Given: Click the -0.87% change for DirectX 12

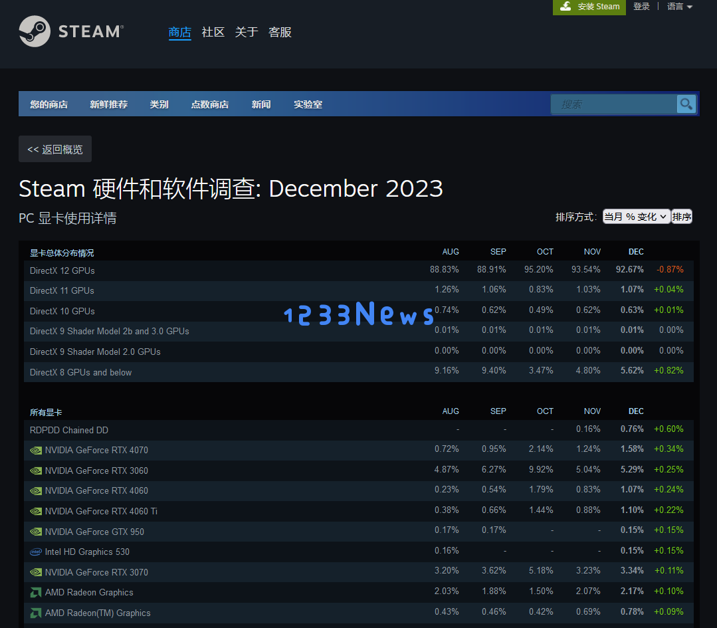Looking at the screenshot, I should 670,269.
